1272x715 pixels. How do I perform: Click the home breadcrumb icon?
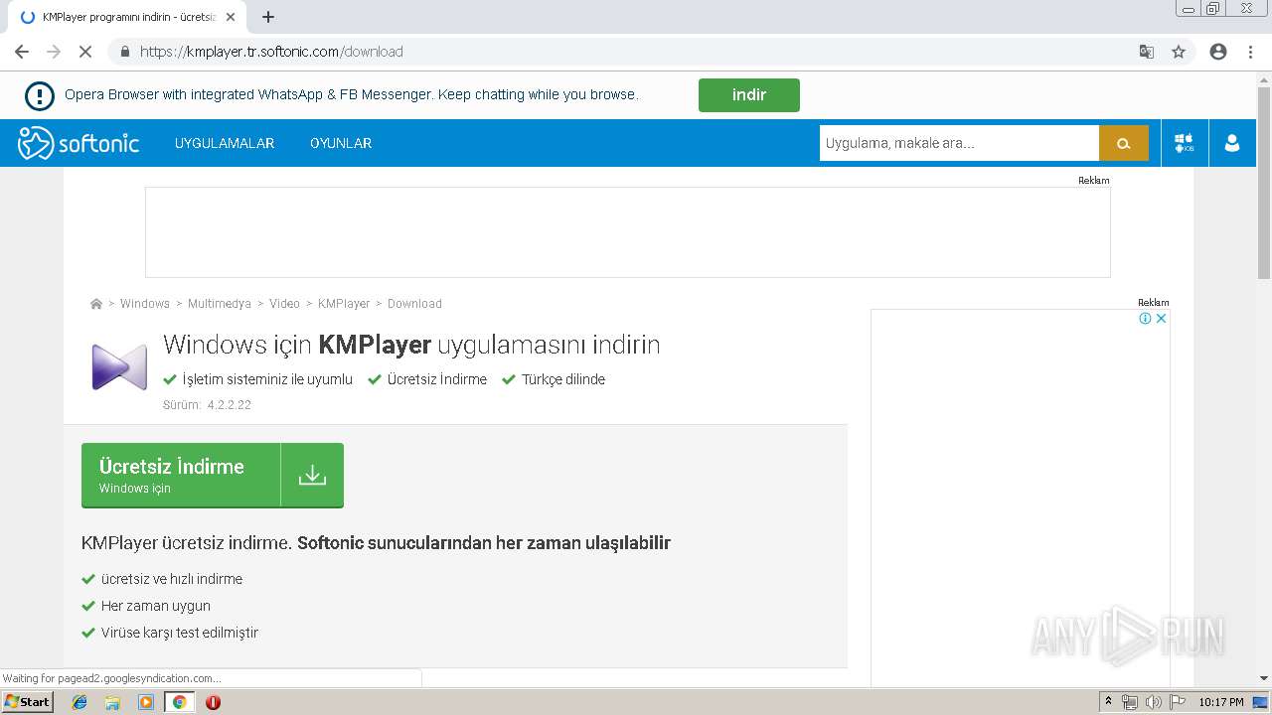click(x=96, y=304)
